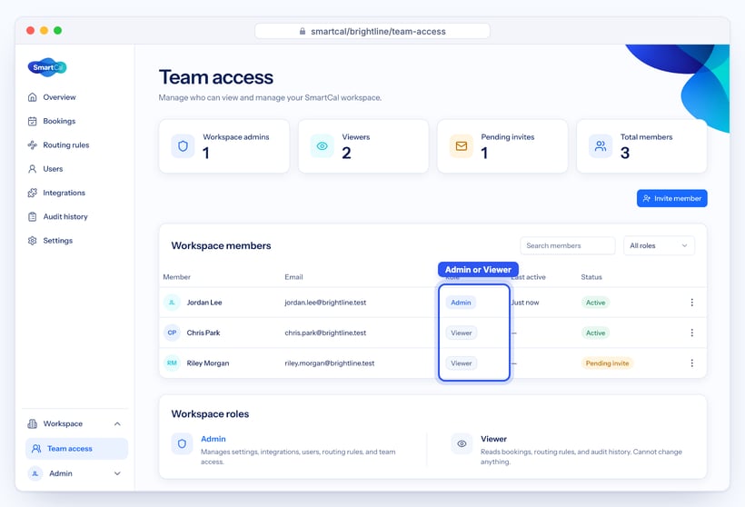
Task: Click the browser address bar
Action: 372,31
